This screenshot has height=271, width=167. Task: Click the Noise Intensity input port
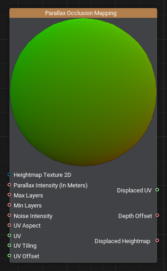[x=9, y=215]
